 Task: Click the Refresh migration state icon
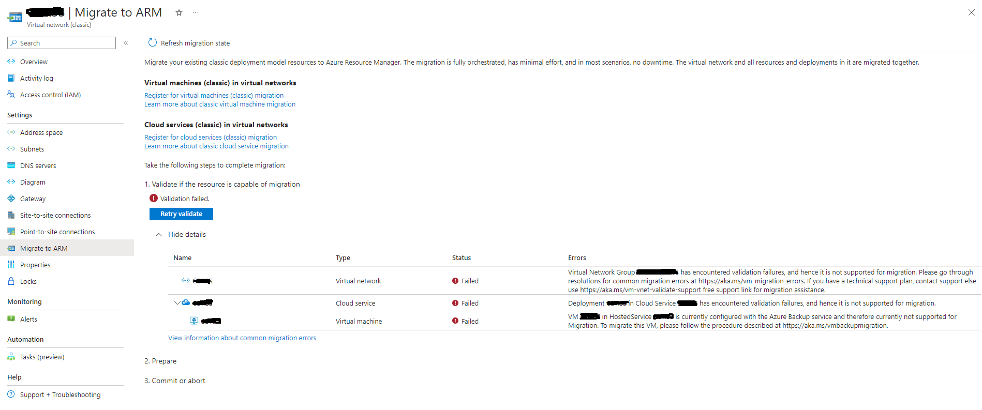click(x=153, y=42)
